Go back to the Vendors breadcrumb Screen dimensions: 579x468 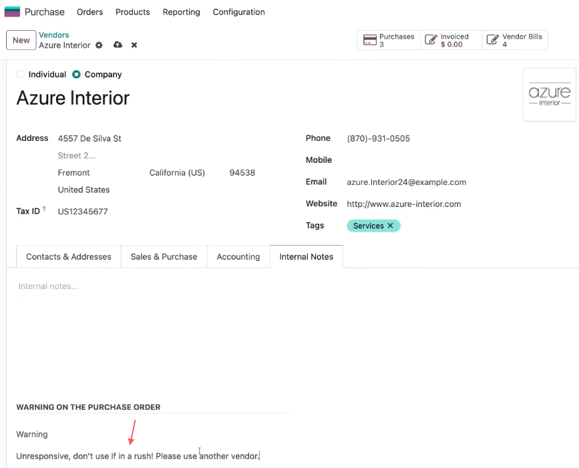pyautogui.click(x=54, y=35)
